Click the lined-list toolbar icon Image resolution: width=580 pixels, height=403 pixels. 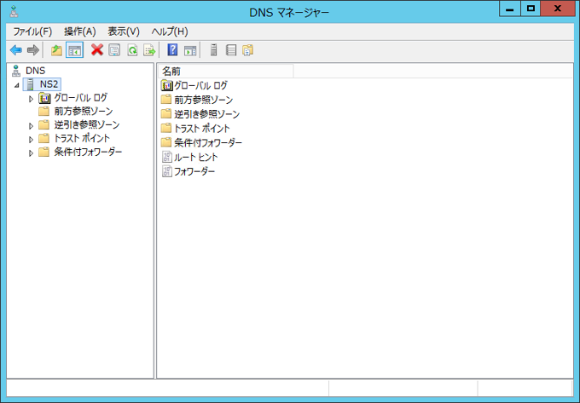(231, 50)
